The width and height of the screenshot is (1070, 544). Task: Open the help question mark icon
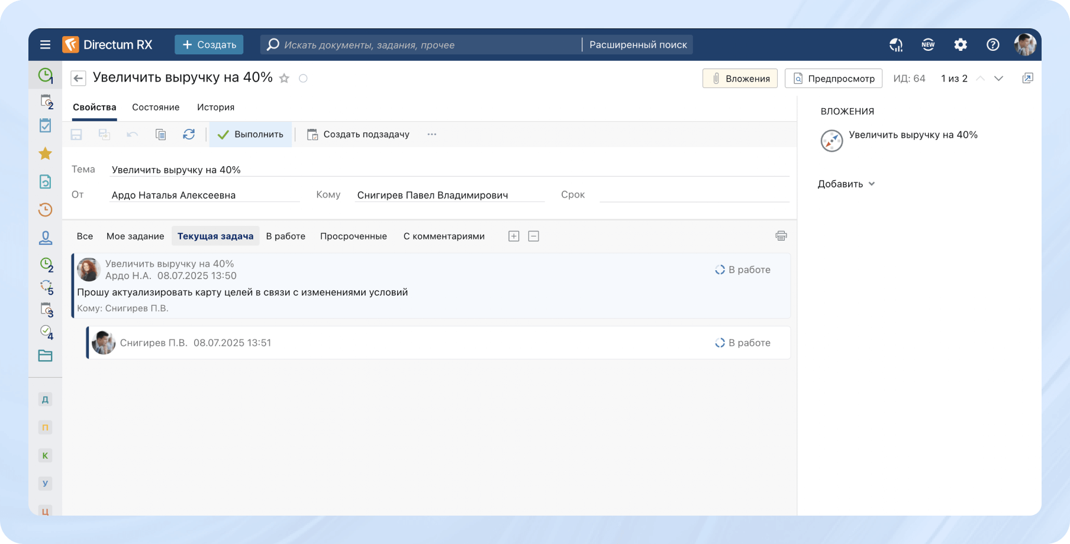[x=992, y=45]
